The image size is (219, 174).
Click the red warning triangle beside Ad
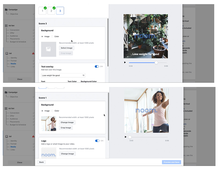click(33, 53)
